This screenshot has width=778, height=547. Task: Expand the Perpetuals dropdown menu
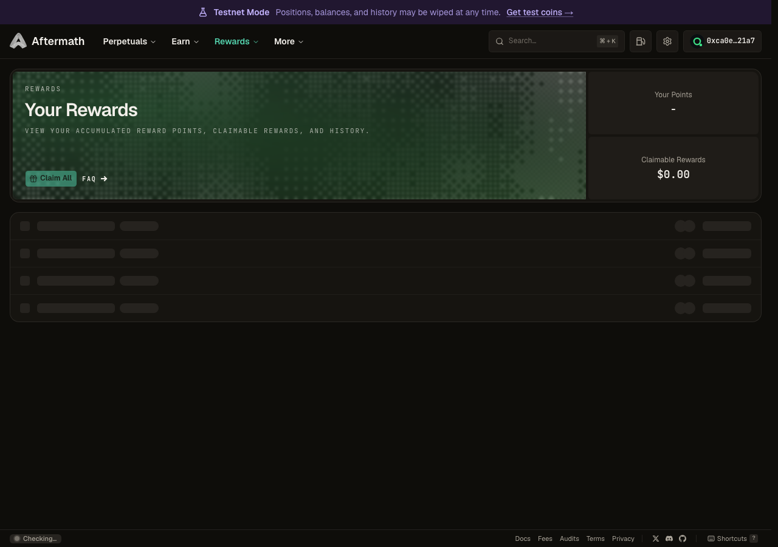point(129,41)
